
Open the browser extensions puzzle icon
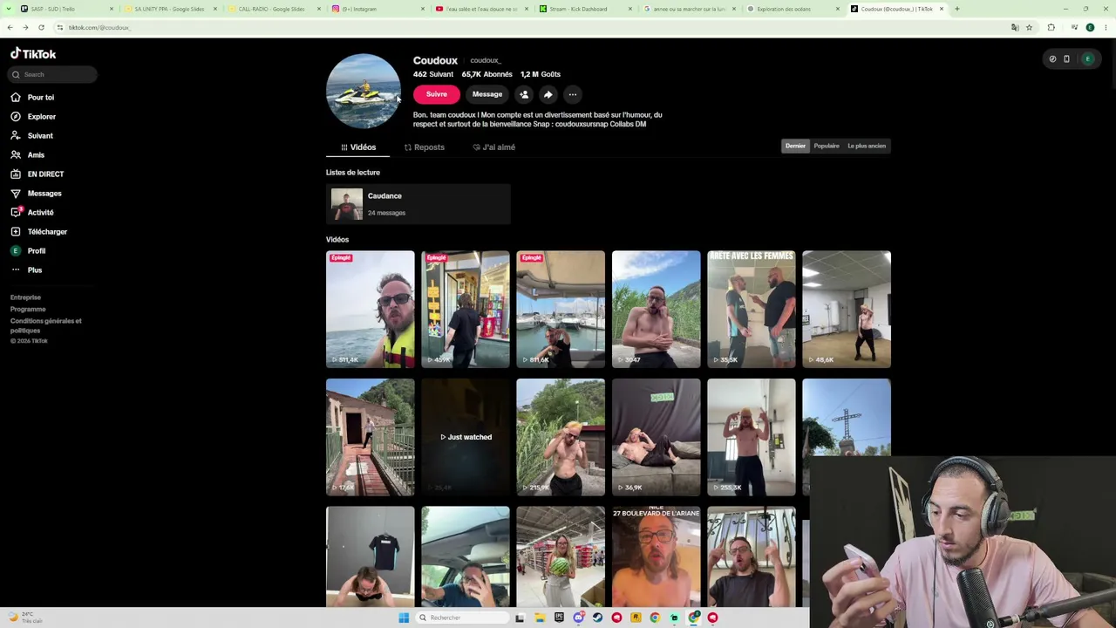(1051, 27)
